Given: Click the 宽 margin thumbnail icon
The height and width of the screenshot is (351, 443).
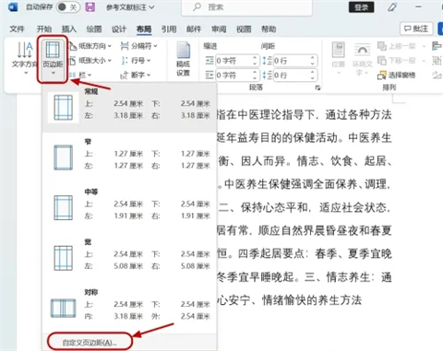Looking at the screenshot, I should point(64,258).
